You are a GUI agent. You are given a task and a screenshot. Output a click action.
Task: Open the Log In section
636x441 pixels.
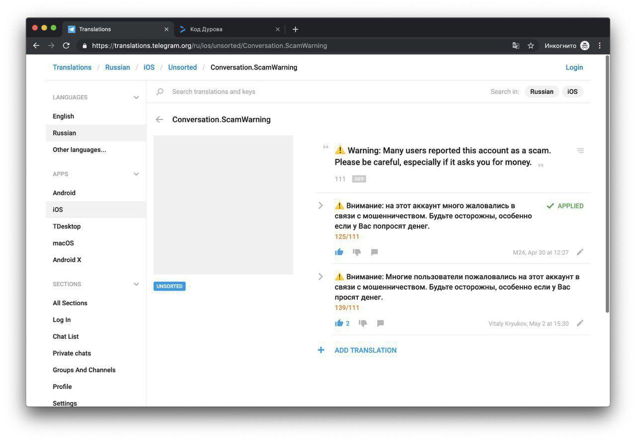pos(96,320)
